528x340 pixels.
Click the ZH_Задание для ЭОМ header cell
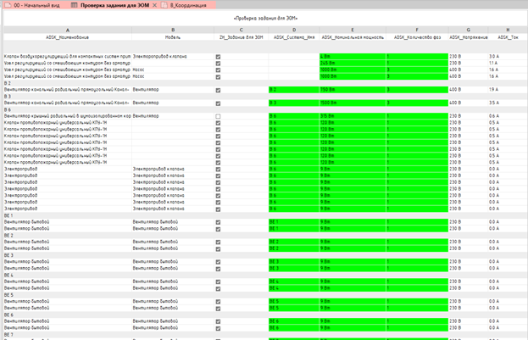click(x=241, y=37)
